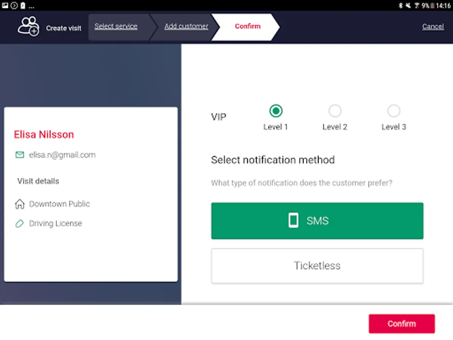The height and width of the screenshot is (340, 453).
Task: Click the elisa.n@gmail.com email address
Action: click(62, 155)
